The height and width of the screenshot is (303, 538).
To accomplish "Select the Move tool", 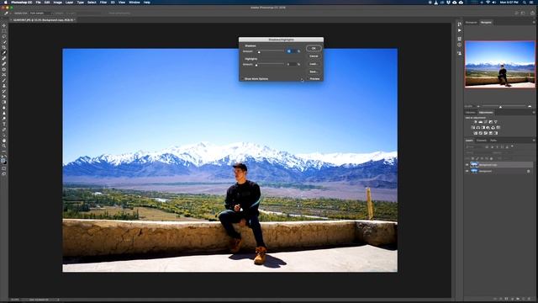I will pos(4,25).
